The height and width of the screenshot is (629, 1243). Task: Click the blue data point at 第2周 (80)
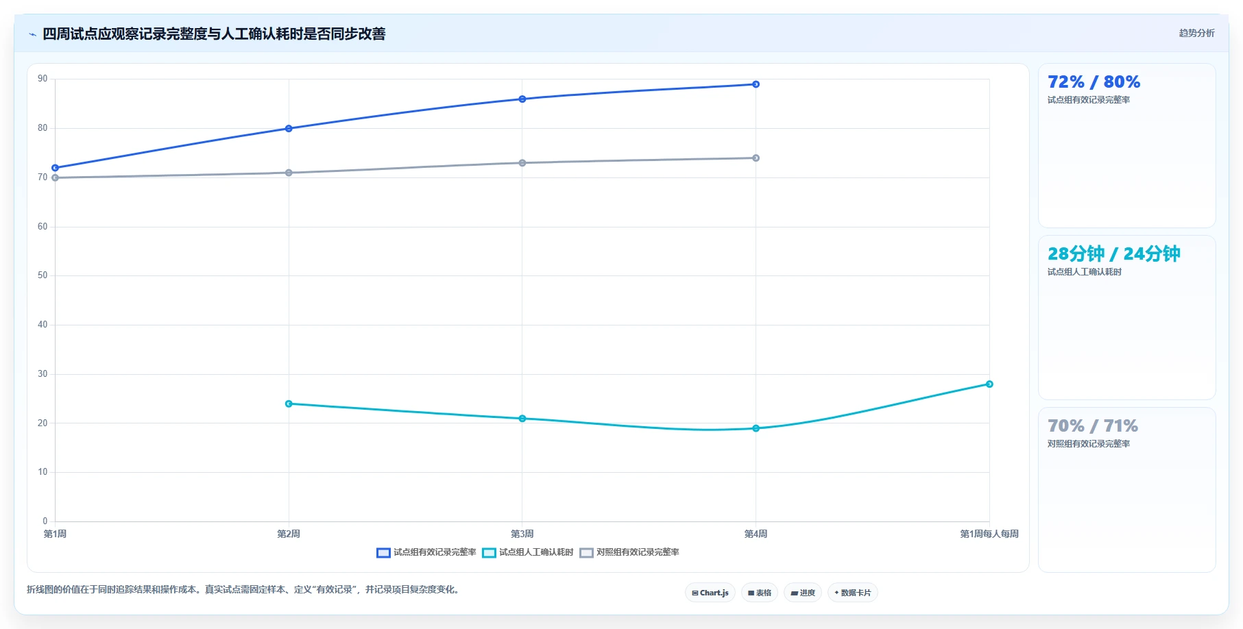(x=289, y=129)
